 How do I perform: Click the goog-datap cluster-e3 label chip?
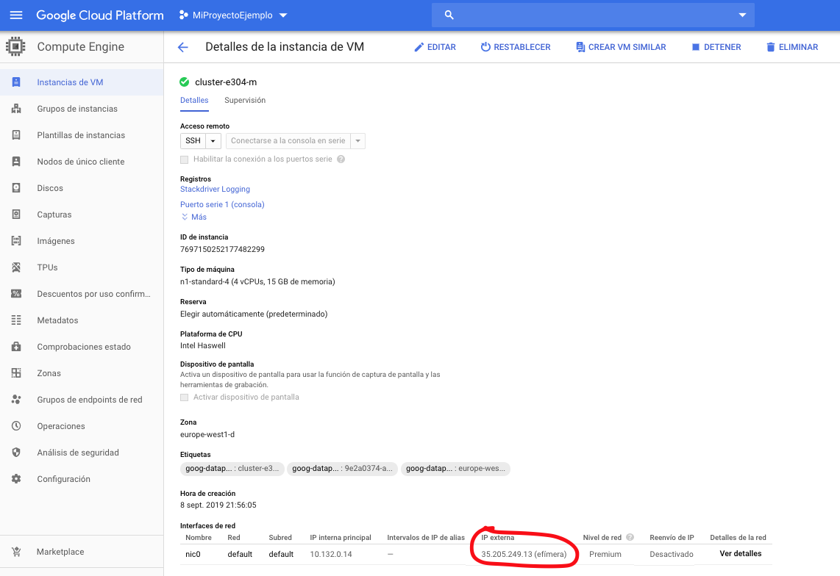tap(232, 469)
